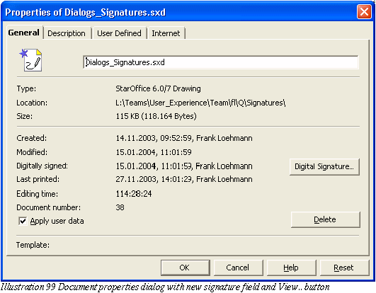Reset the properties values
Screen dimensions: 376x293
(344, 268)
